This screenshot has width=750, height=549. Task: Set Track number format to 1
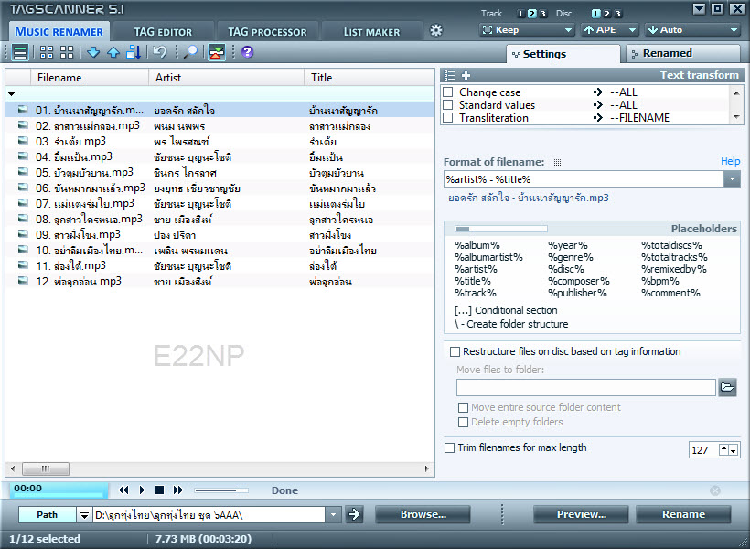coord(521,14)
